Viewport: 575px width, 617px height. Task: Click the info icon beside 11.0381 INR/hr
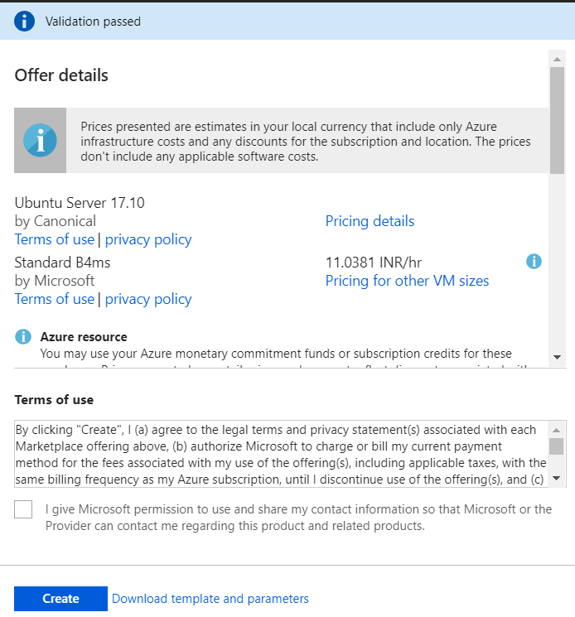[534, 262]
